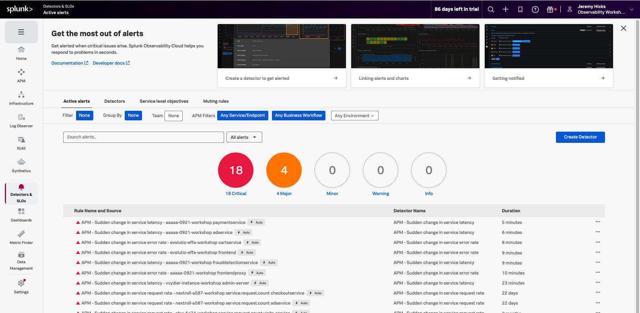Open Infrastructure from the left navigation
Image resolution: width=640 pixels, height=313 pixels.
click(21, 98)
